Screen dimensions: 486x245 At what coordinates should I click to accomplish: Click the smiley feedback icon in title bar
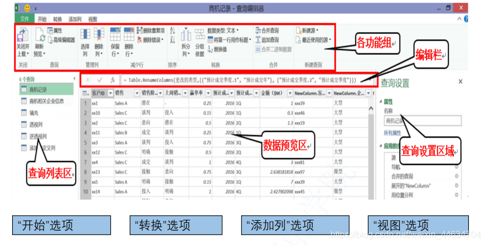27,8
